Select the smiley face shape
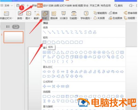The height and width of the screenshot is (110, 138). click(x=99, y=57)
